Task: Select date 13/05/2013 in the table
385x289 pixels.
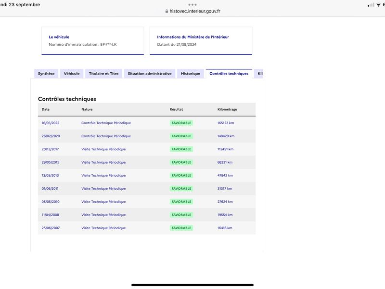Action: pos(50,175)
